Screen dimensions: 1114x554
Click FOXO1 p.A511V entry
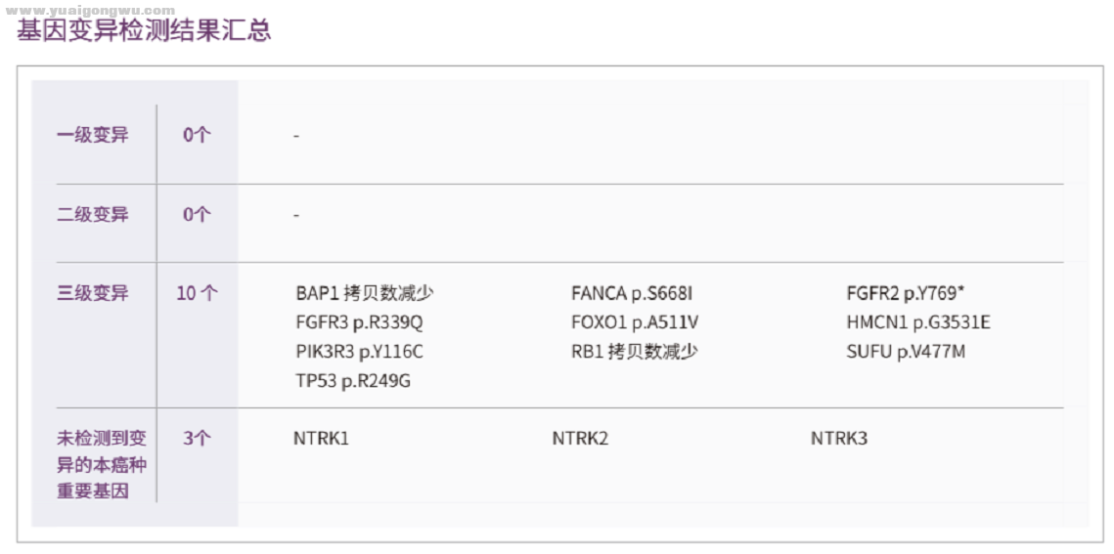(x=635, y=322)
